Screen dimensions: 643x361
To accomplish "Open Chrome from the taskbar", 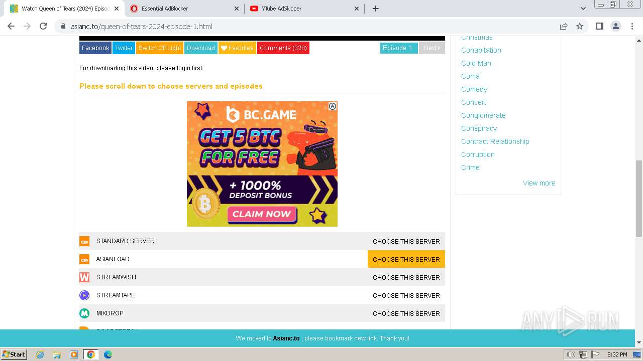I will pos(90,354).
